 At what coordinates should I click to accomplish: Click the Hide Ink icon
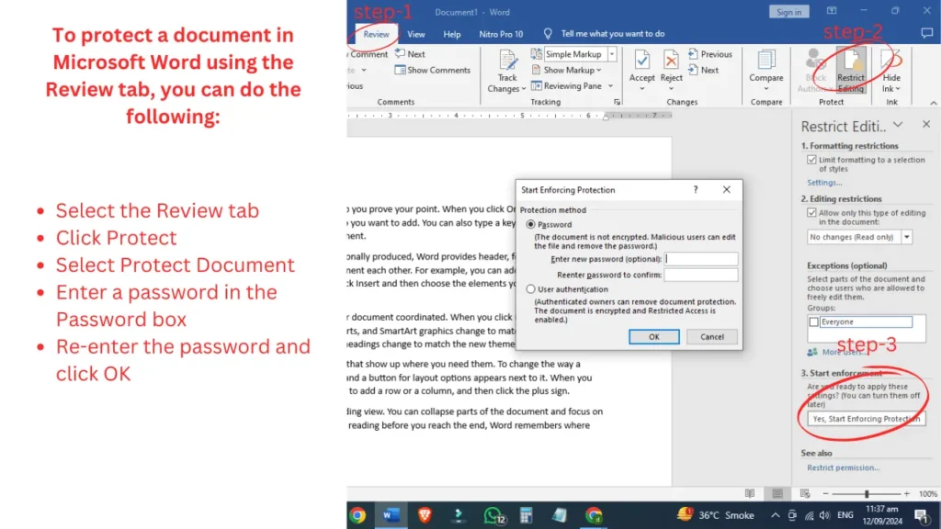(891, 69)
